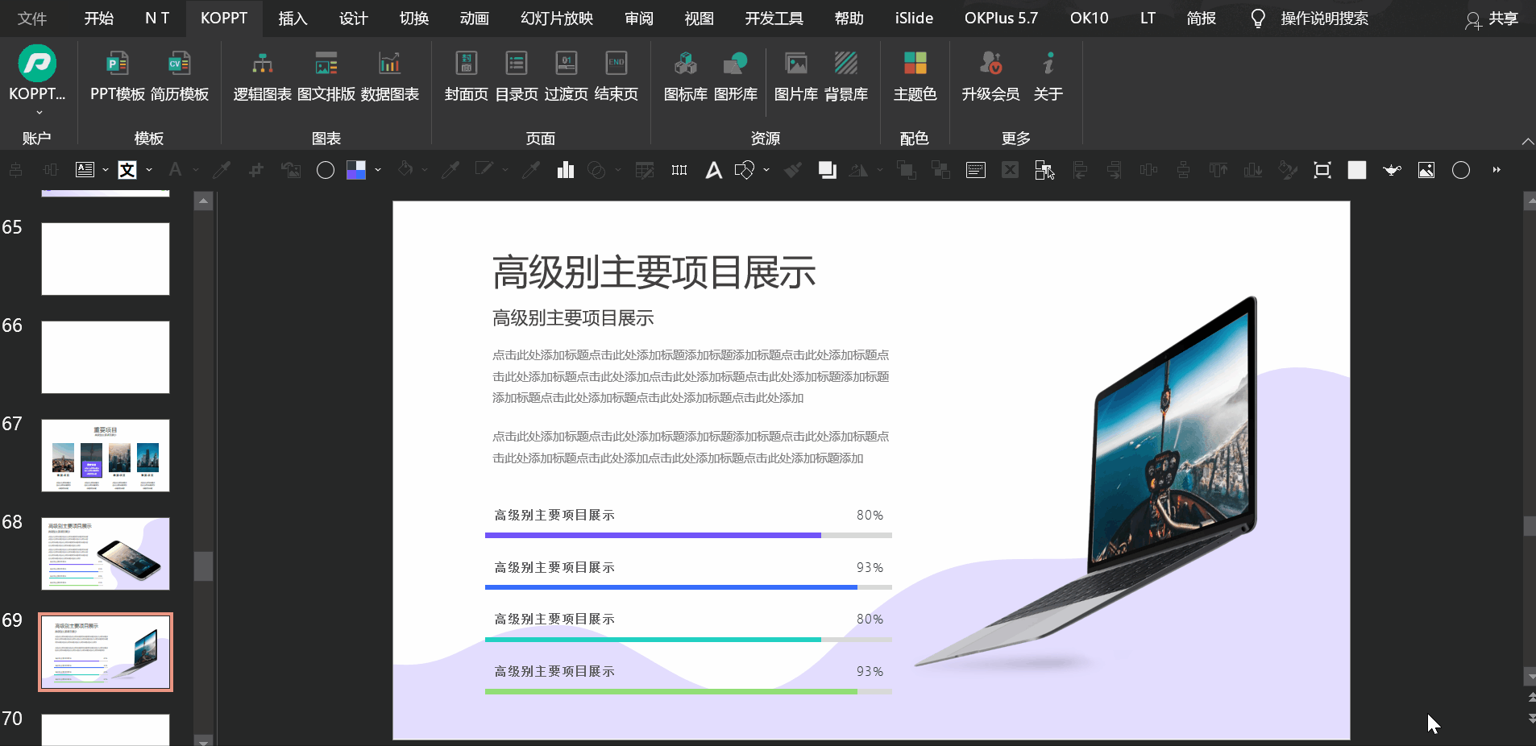The width and height of the screenshot is (1536, 746).
Task: Click the oval shape icon beside the color swatch
Action: [x=326, y=170]
